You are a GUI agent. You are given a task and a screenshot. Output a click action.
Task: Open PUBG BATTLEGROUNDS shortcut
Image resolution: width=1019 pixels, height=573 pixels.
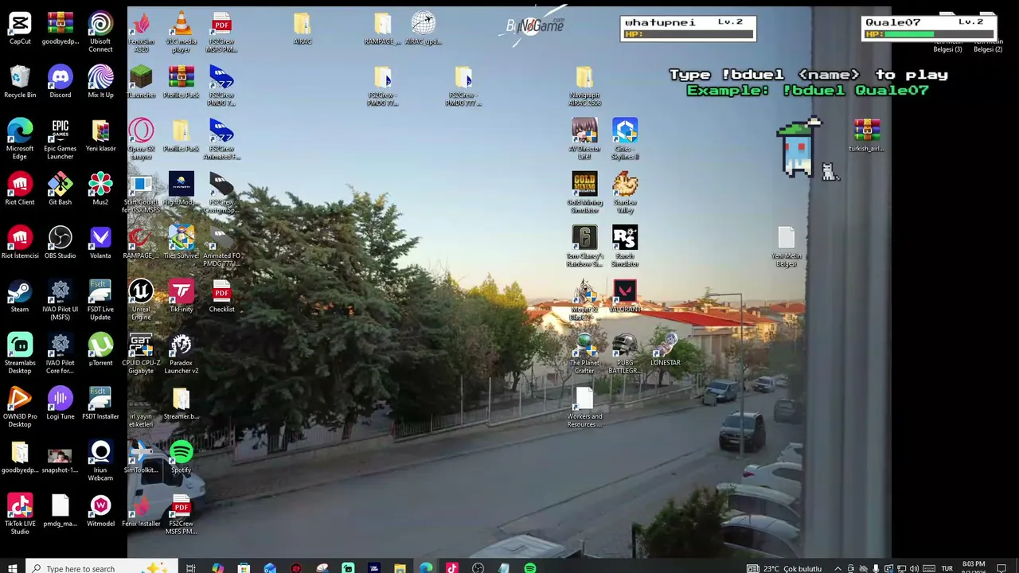pos(625,353)
